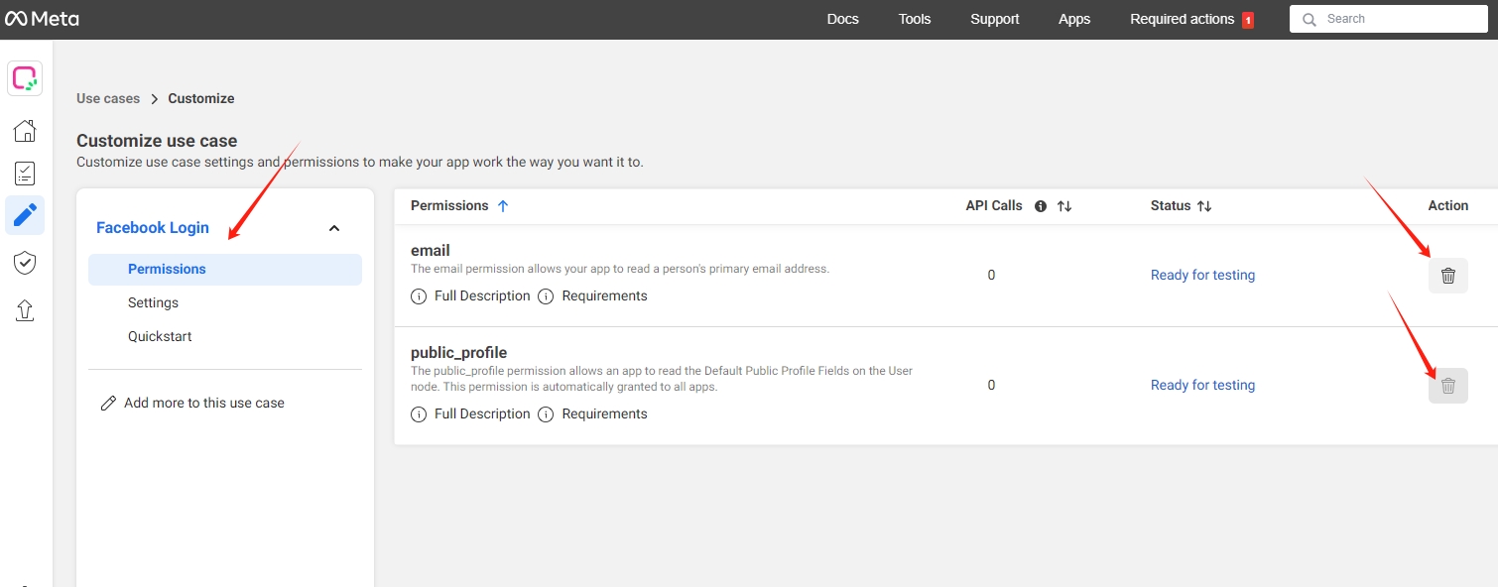This screenshot has width=1498, height=587.
Task: Click the API Calls sort arrows
Action: click(1062, 205)
